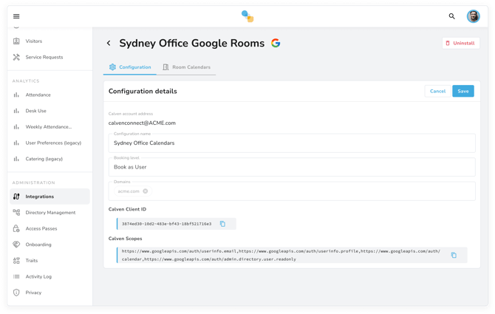The image size is (495, 314).
Task: Click the Room Calendars door icon
Action: (x=165, y=67)
